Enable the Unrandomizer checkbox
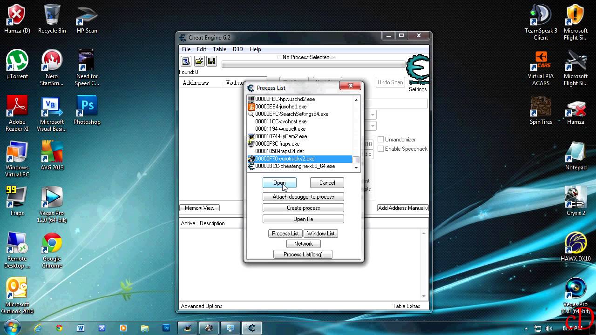The height and width of the screenshot is (335, 596). tap(380, 140)
